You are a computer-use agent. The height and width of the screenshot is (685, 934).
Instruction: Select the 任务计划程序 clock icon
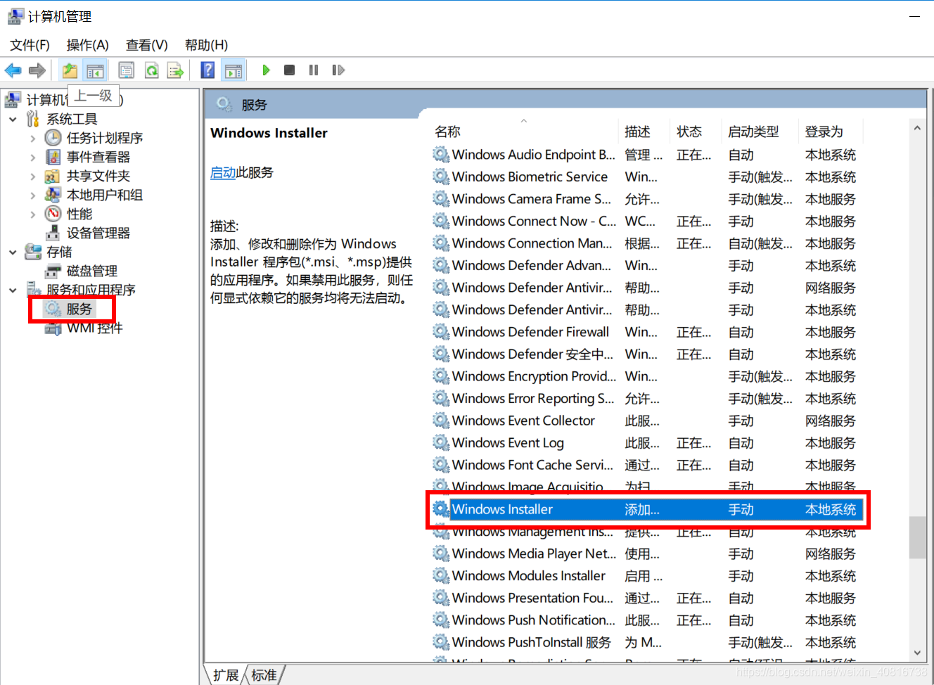pos(53,138)
